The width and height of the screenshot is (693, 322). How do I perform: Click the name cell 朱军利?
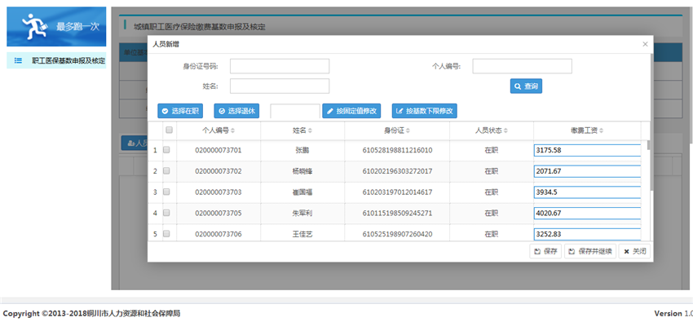click(x=302, y=213)
